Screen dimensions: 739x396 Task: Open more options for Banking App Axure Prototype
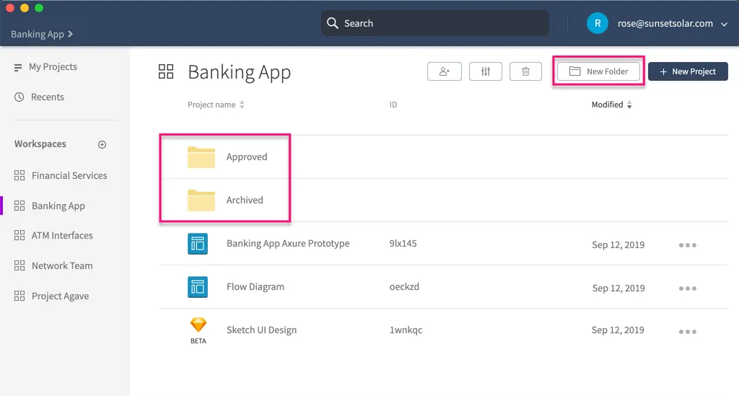(x=688, y=245)
